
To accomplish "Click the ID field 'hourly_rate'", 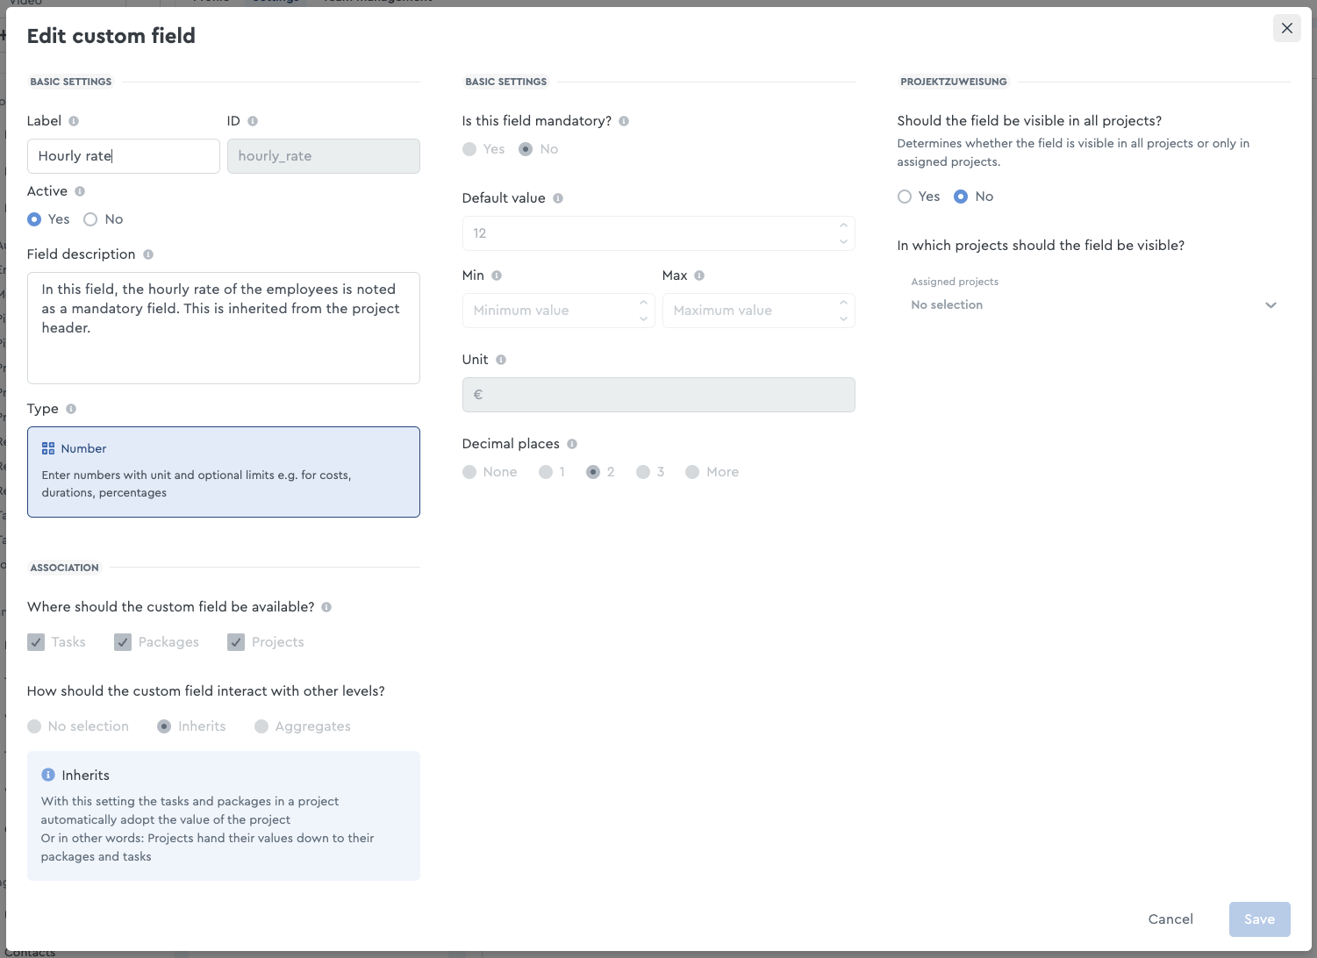I will click(x=324, y=156).
